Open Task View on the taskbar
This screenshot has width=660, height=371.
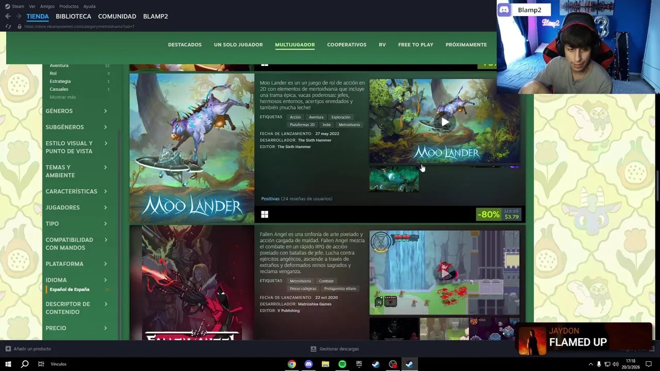pyautogui.click(x=41, y=364)
